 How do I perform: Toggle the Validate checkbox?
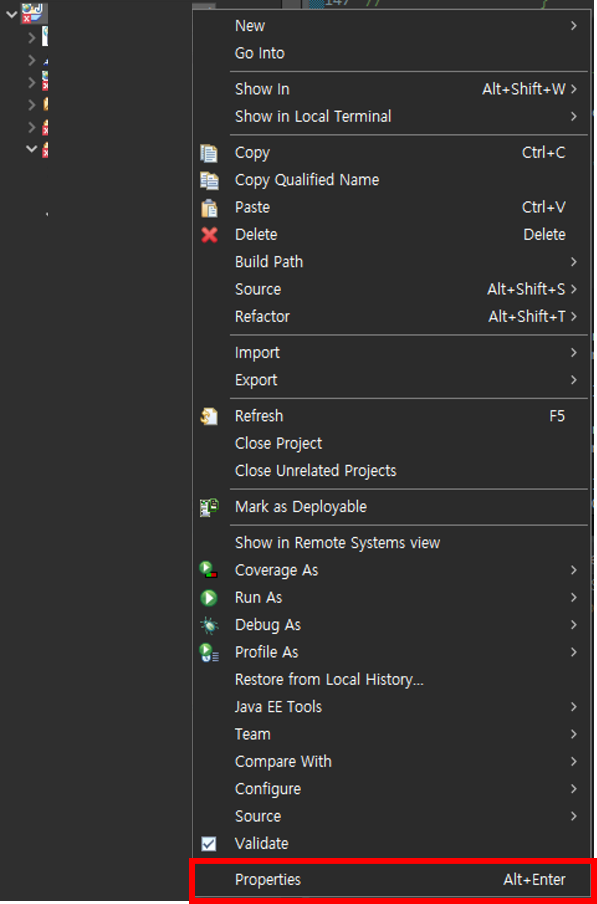click(208, 844)
